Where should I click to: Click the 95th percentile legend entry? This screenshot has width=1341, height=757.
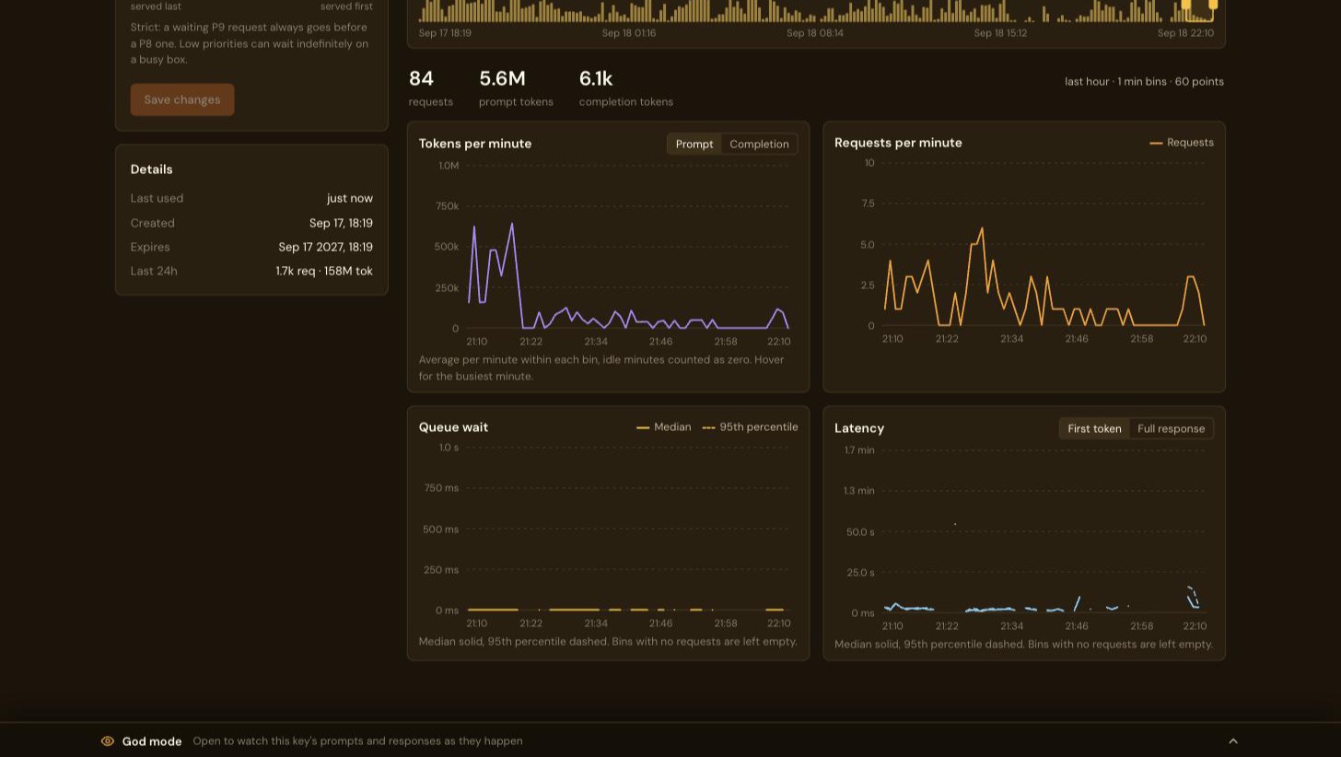(750, 427)
